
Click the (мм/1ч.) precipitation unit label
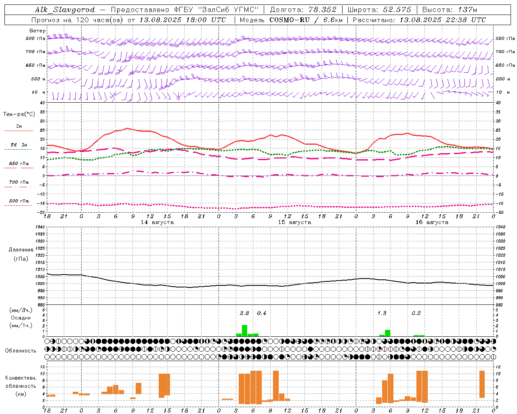click(21, 325)
